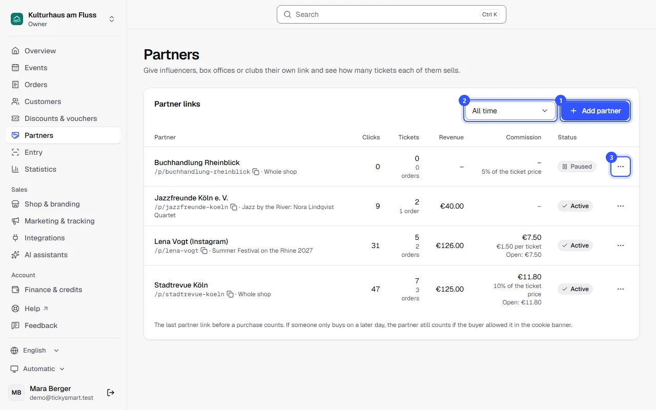
Task: Go to the Entry page
Action: (x=64, y=152)
